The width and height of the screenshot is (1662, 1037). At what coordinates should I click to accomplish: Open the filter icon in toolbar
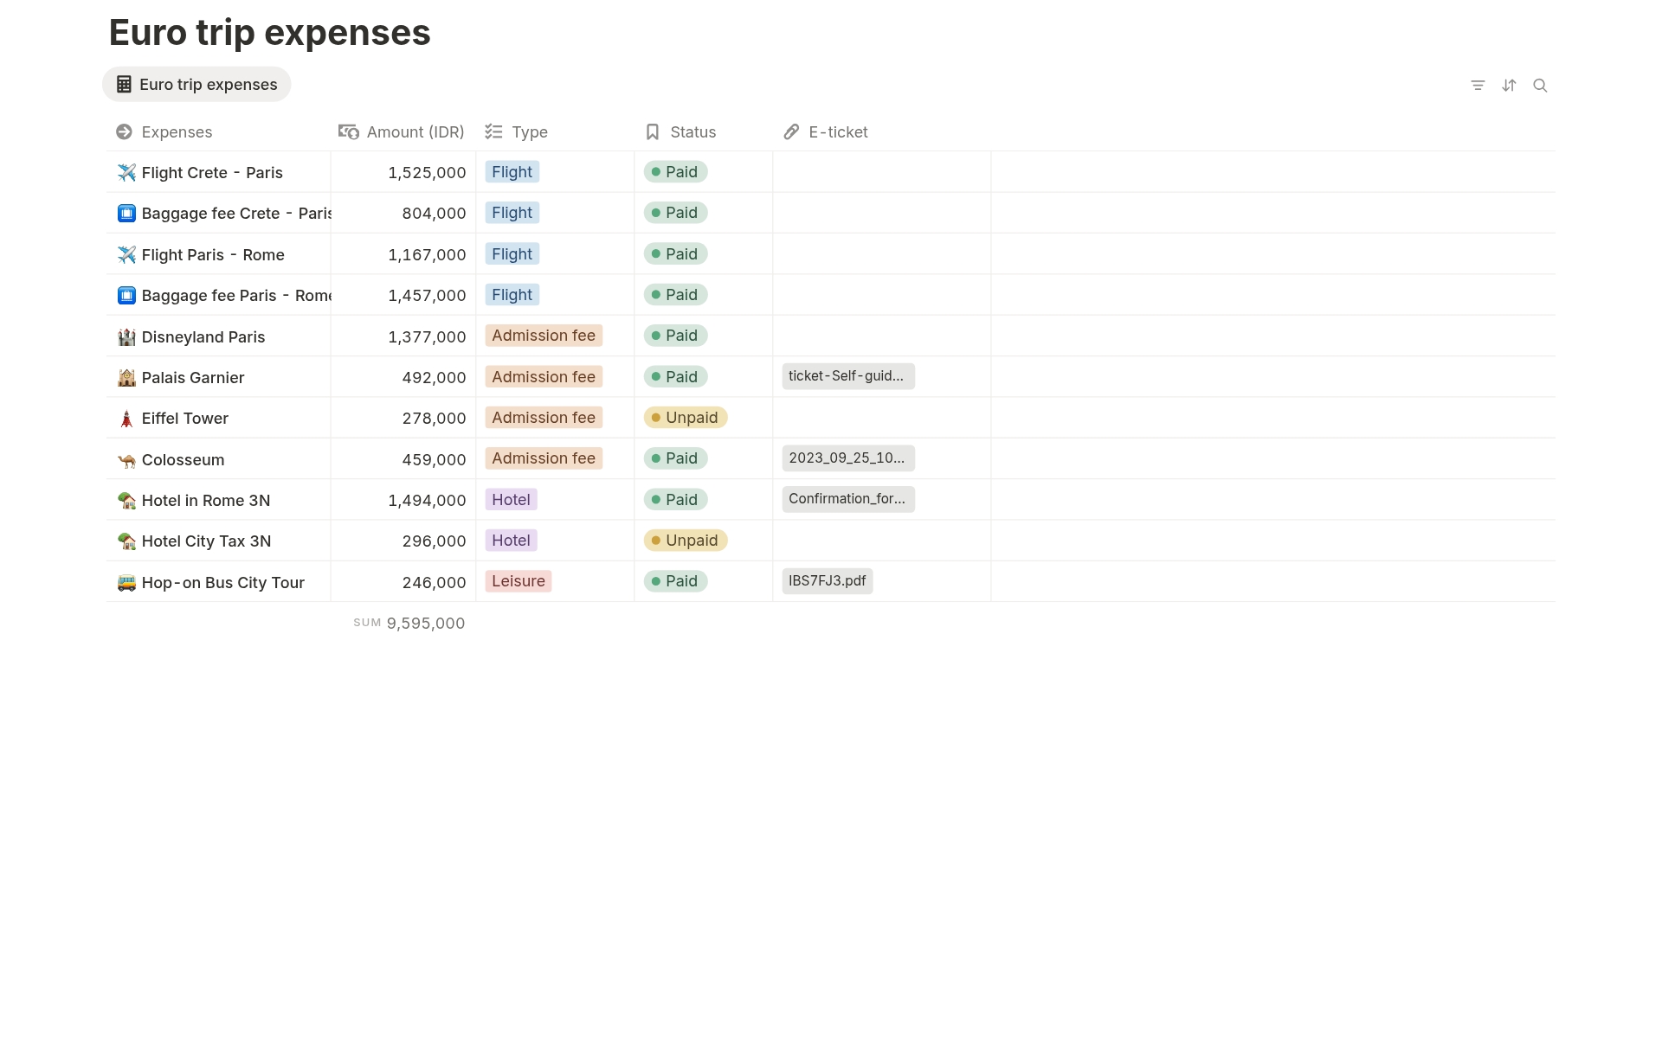(1478, 86)
